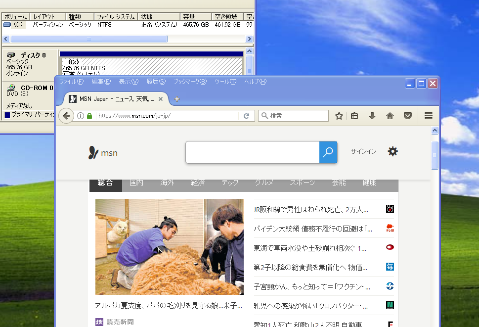This screenshot has height=327, width=479.
Task: Open site information icon in address bar
Action: click(x=81, y=116)
